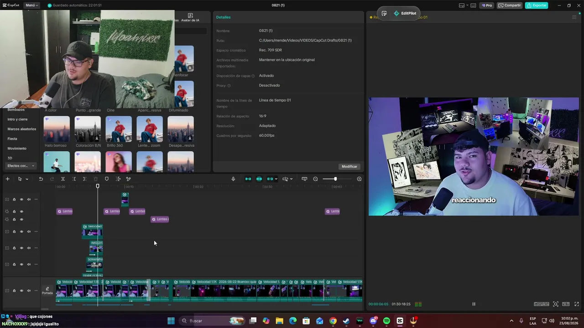This screenshot has height=328, width=584.
Task: Click the Compartir button
Action: [510, 5]
